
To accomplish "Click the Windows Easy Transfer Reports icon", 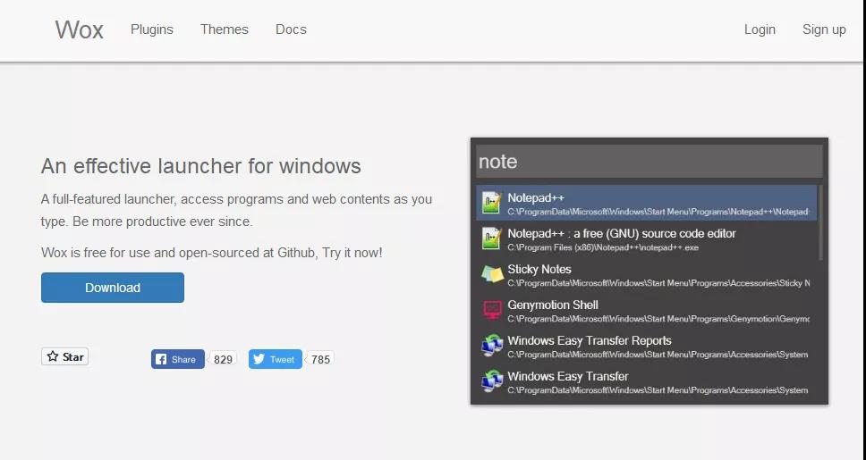I will (x=492, y=346).
